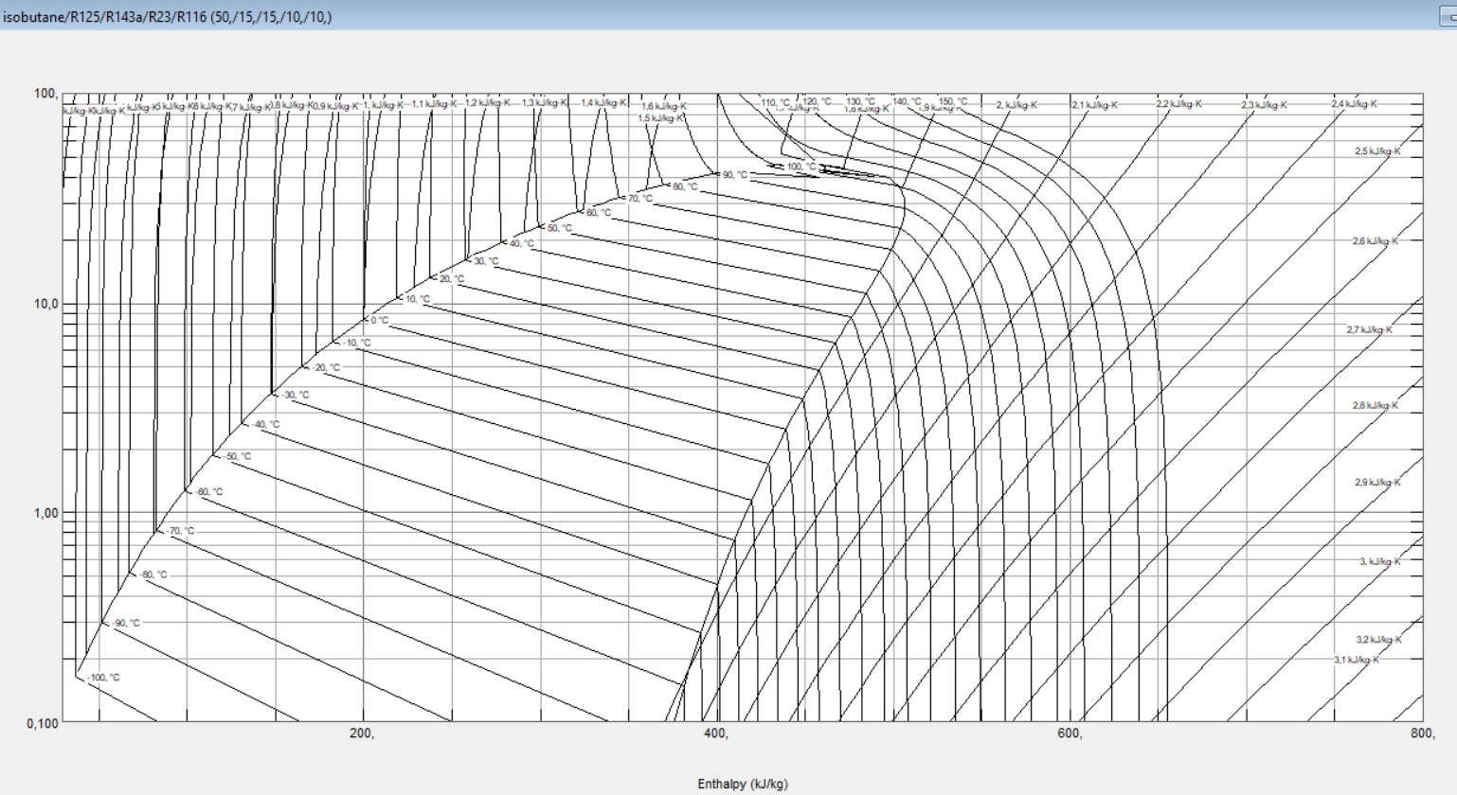
Task: Select the -20, °C isotherm label
Action: (326, 367)
